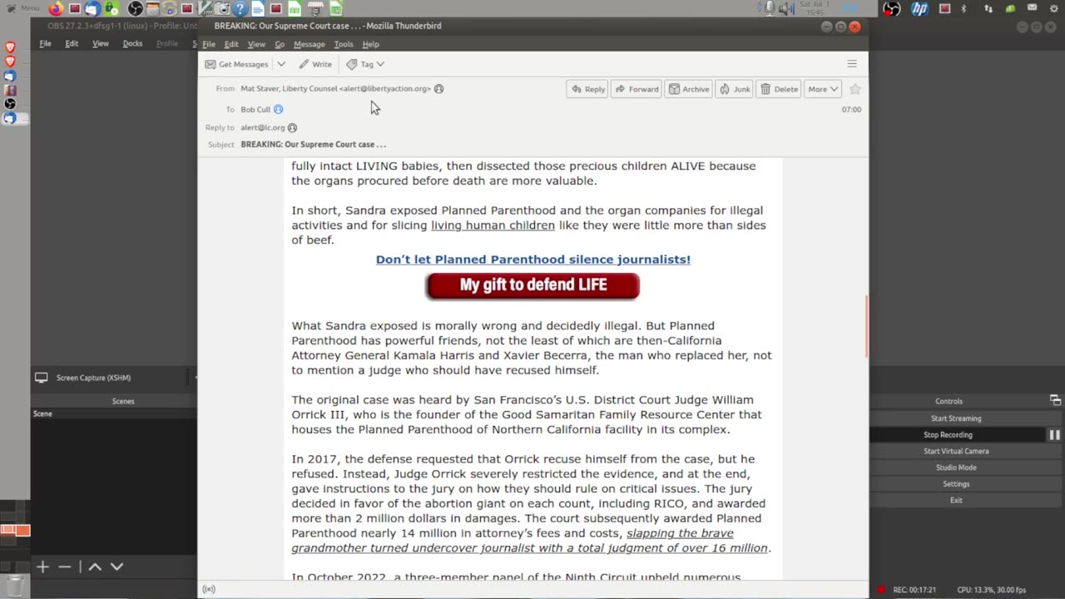
Task: Click the blue help question-mark icon in the top panel
Action: tap(240, 9)
